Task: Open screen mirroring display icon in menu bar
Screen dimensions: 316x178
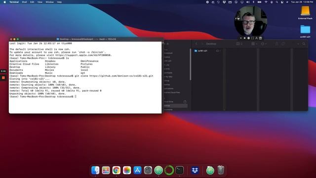Action: point(242,2)
